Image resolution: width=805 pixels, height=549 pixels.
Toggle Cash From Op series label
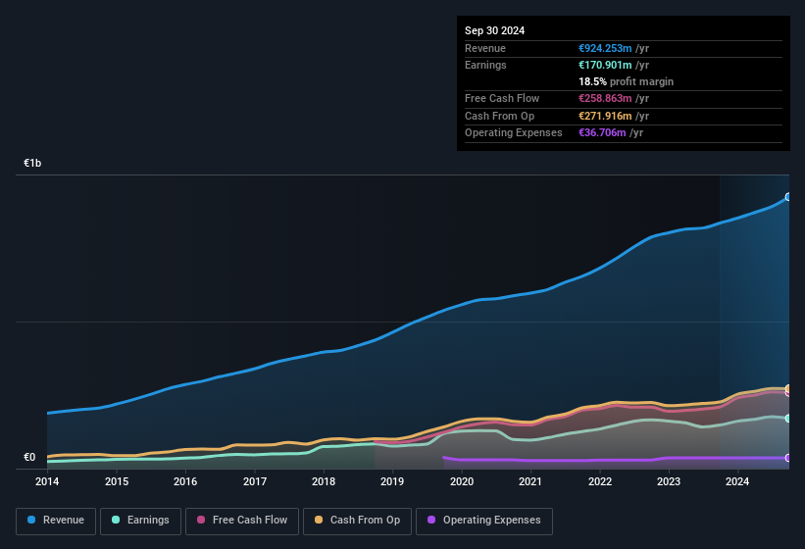tap(365, 520)
